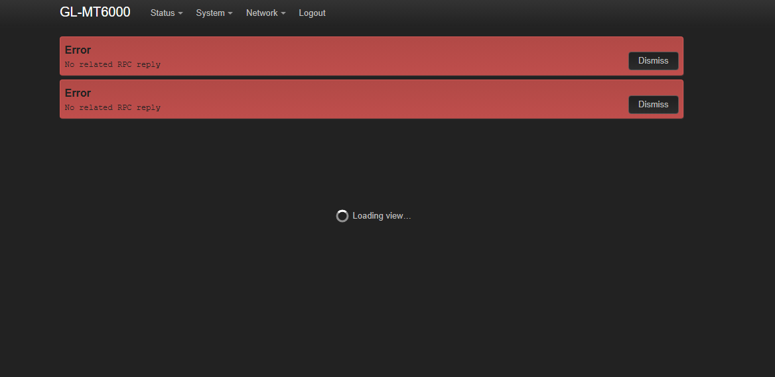Open the System menu
The image size is (775, 377).
(210, 13)
